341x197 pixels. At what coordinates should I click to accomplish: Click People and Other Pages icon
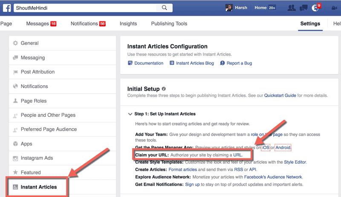click(x=15, y=115)
